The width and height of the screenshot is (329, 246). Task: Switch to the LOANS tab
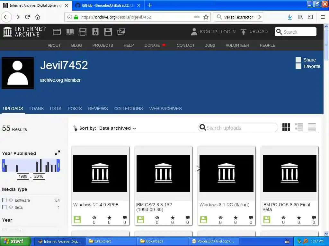click(x=36, y=109)
